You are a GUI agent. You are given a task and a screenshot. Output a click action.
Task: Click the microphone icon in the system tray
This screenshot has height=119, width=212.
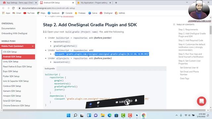point(181,115)
